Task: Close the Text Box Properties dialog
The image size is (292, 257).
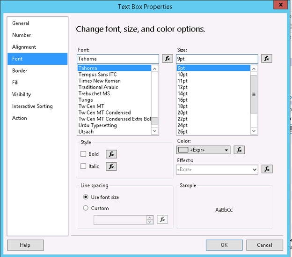Action: pyautogui.click(x=280, y=6)
